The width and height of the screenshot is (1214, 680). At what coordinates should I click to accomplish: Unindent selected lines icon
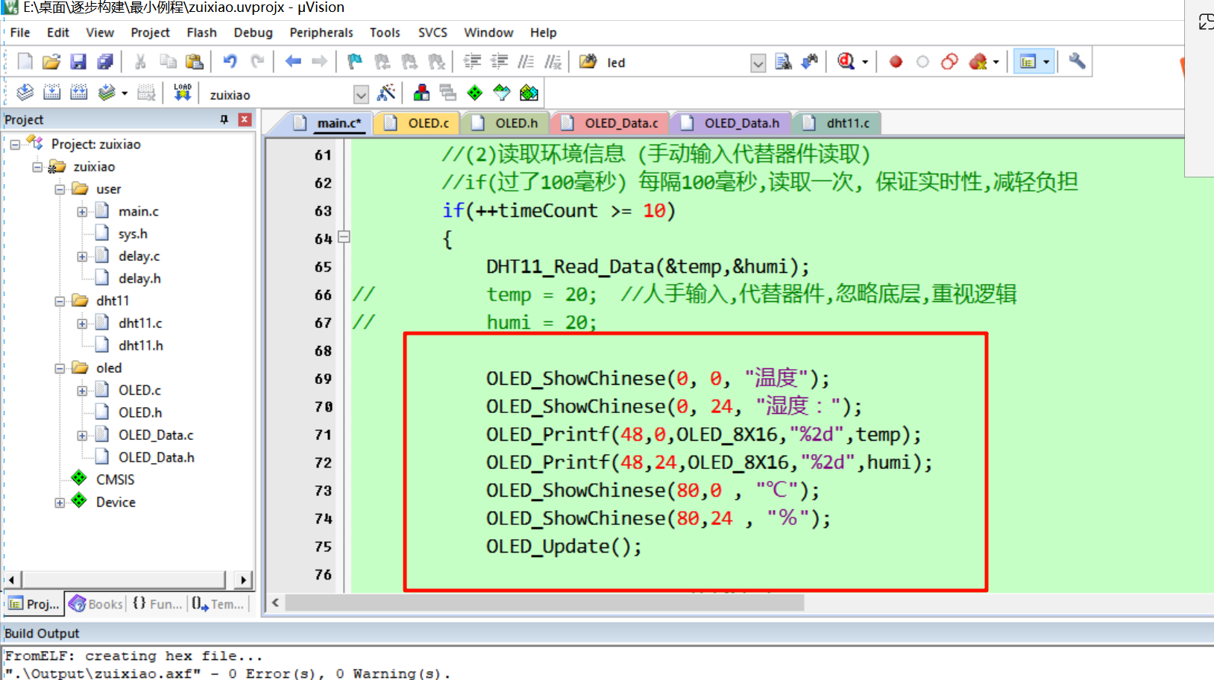499,62
